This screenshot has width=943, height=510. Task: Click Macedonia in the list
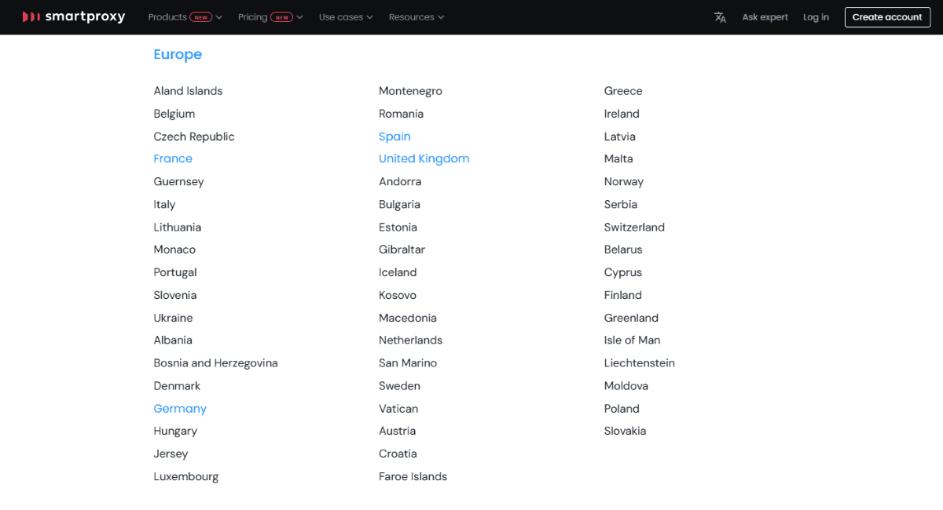[x=408, y=318]
